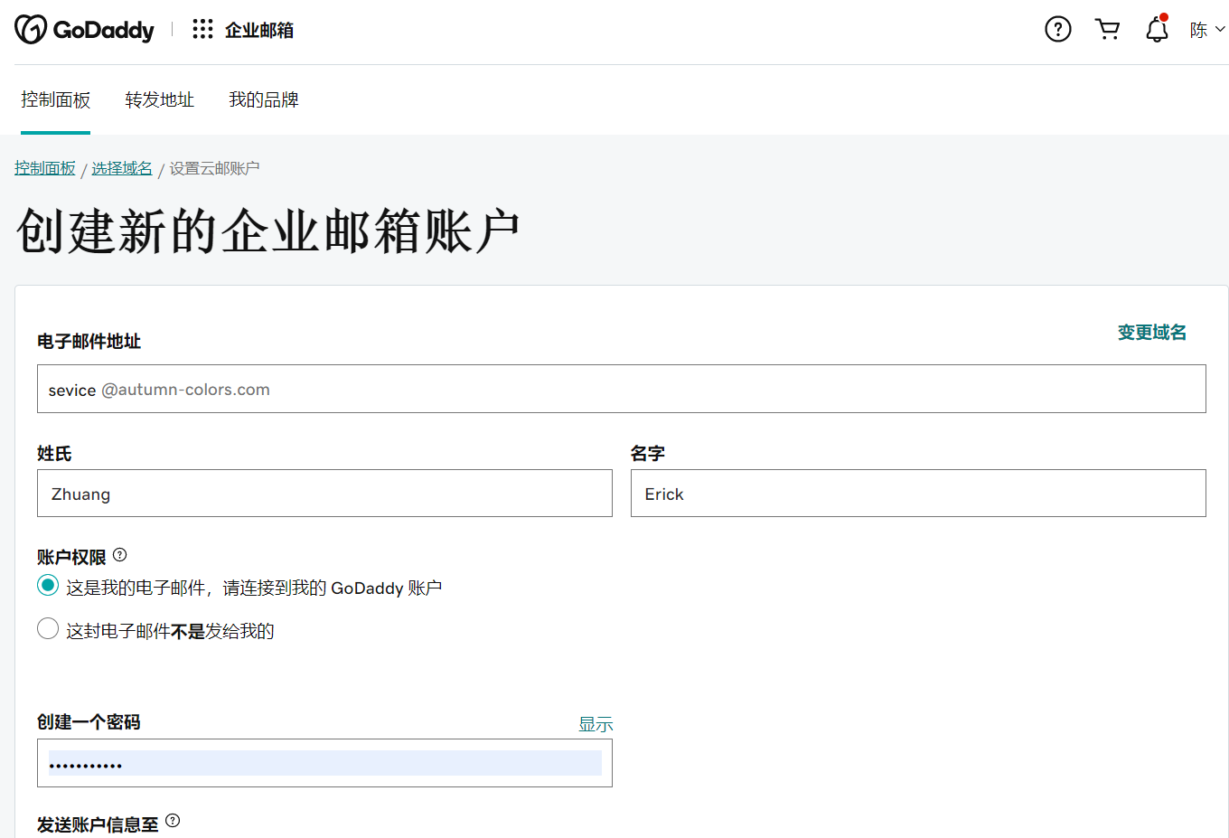This screenshot has width=1229, height=838.
Task: Click the GoDaddy logo
Action: [84, 30]
